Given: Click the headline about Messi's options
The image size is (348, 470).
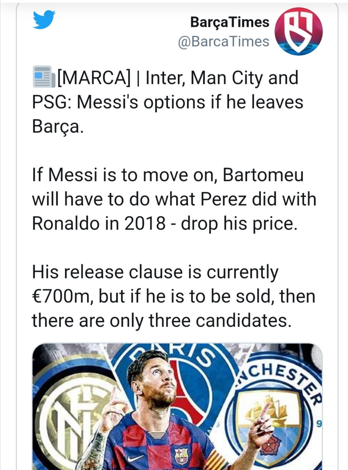Looking at the screenshot, I should tap(168, 102).
